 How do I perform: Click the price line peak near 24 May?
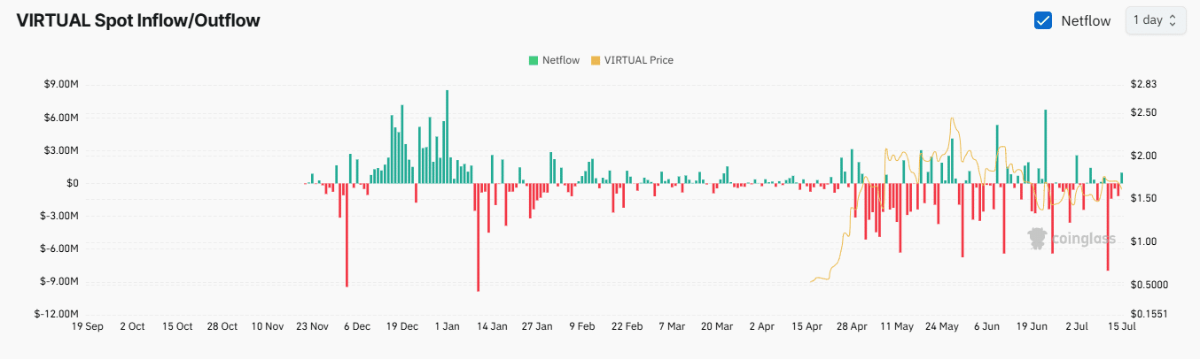click(x=952, y=118)
